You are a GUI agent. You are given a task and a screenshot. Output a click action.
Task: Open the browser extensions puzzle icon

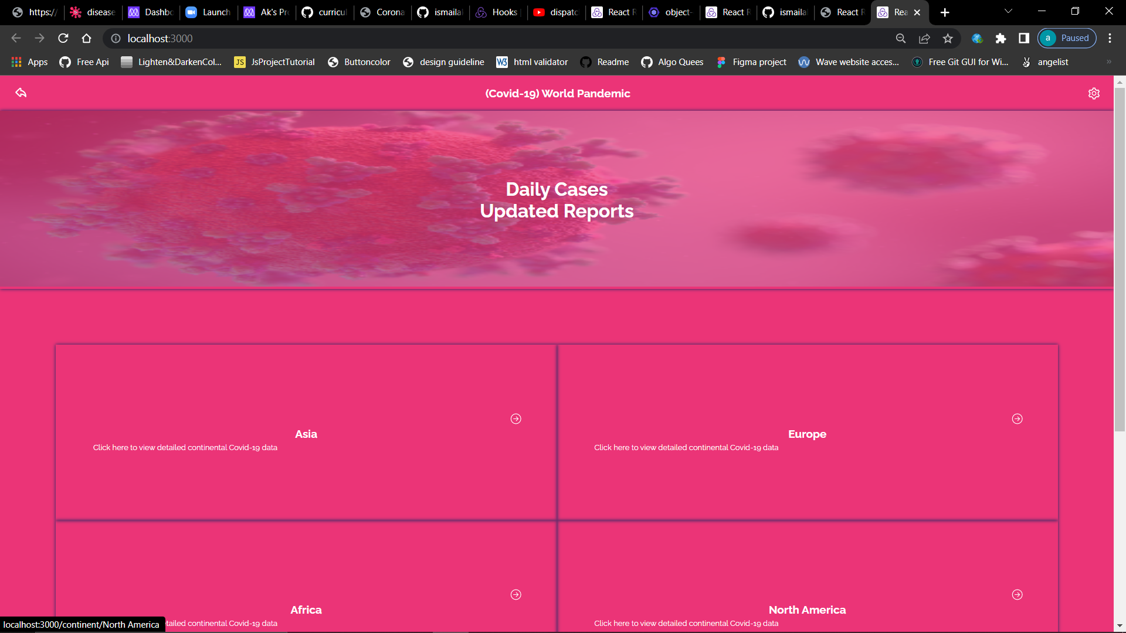[x=1000, y=38]
